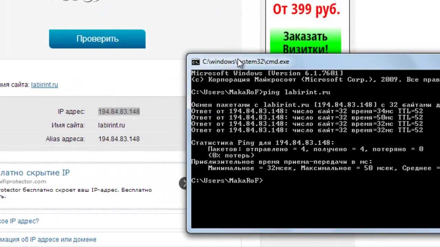440x247 pixels.
Task: Select the highlighted IP адрес value 194.84.83.148
Action: point(119,111)
